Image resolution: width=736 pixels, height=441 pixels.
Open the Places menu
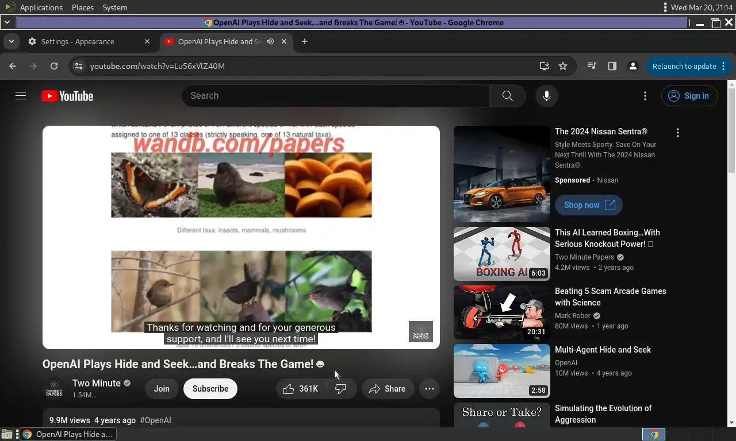pos(83,7)
